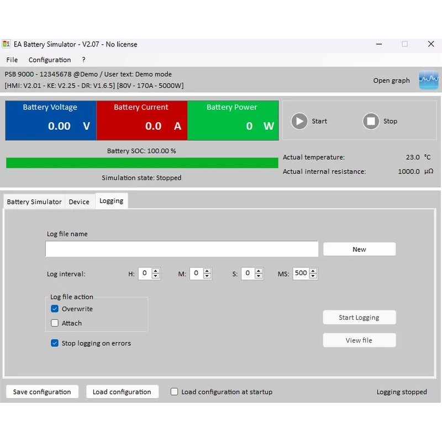442x442 pixels.
Task: Click the Log file name field
Action: (x=182, y=249)
